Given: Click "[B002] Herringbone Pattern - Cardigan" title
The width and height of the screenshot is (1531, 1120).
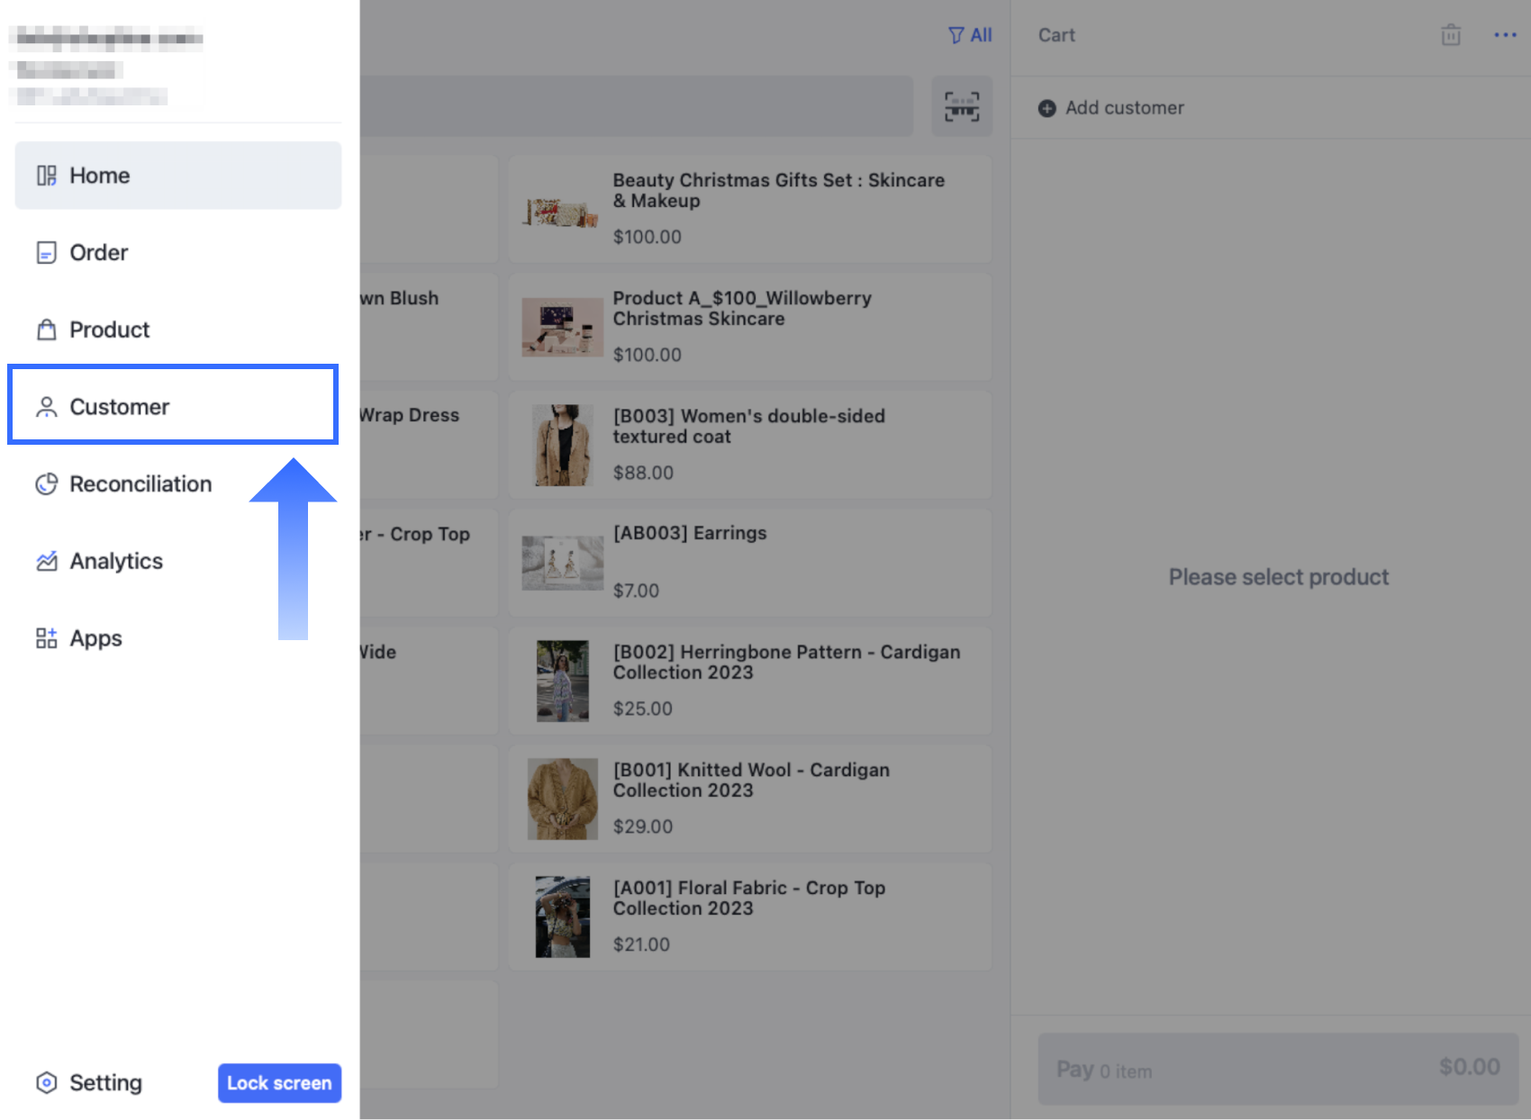Looking at the screenshot, I should point(786,662).
